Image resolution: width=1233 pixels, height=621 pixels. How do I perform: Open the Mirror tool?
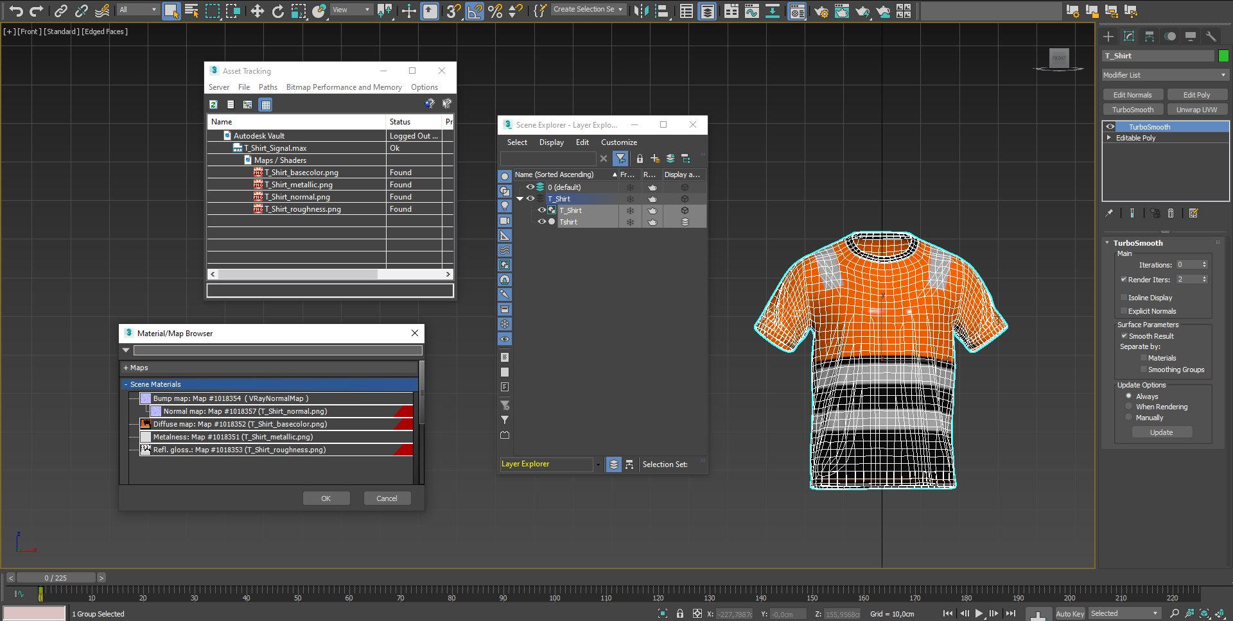click(x=640, y=10)
